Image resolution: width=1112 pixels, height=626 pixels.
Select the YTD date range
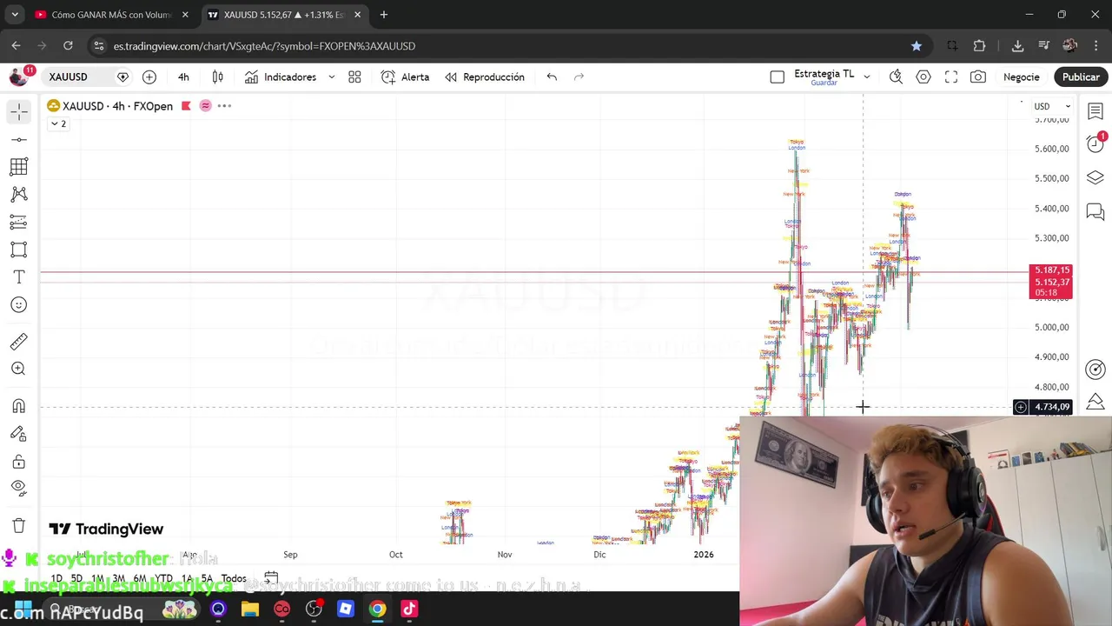pos(163,578)
